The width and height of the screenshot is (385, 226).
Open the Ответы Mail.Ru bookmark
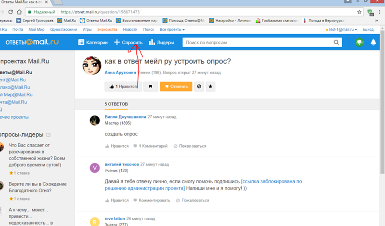[x=96, y=21]
